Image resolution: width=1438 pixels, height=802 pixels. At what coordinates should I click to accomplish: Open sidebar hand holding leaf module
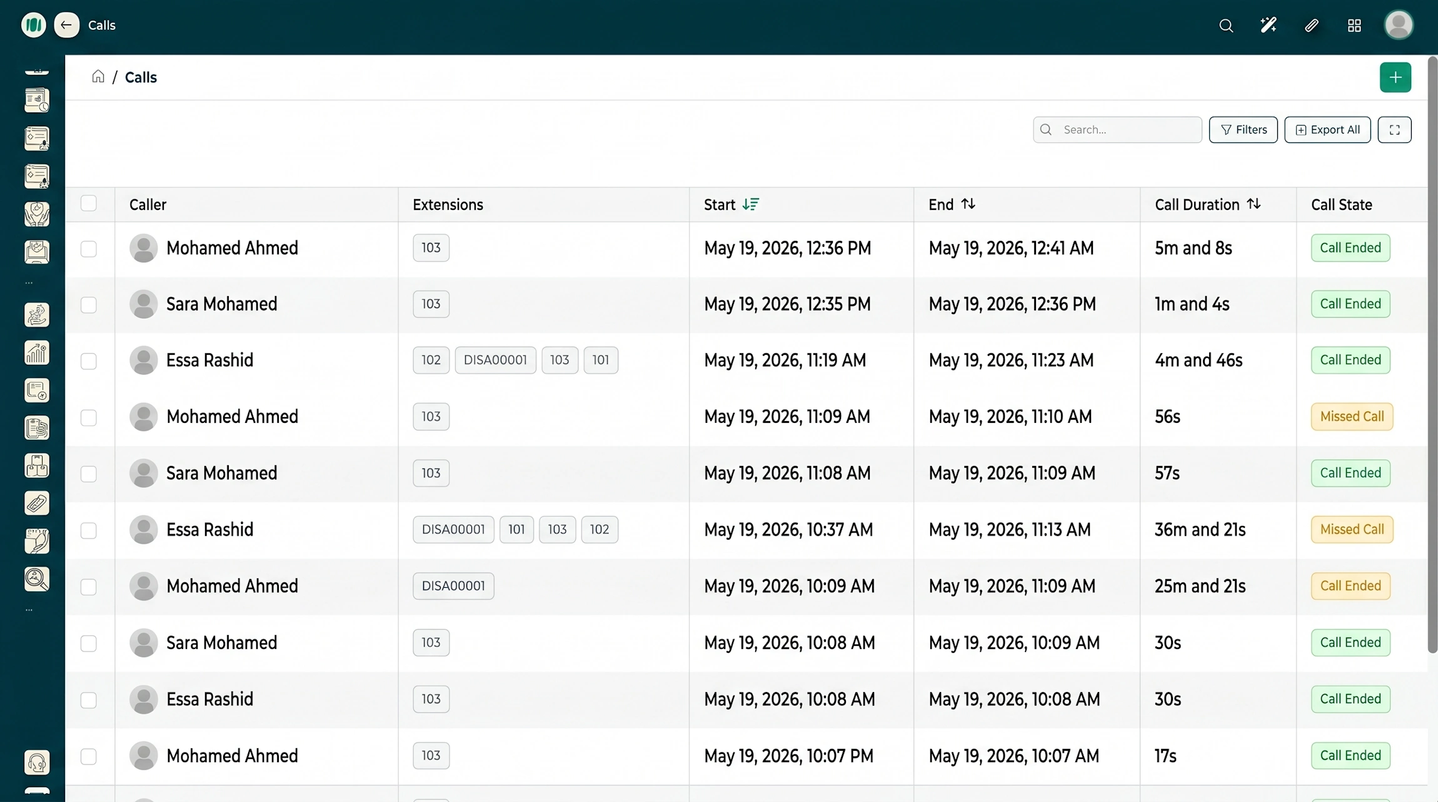click(x=37, y=542)
